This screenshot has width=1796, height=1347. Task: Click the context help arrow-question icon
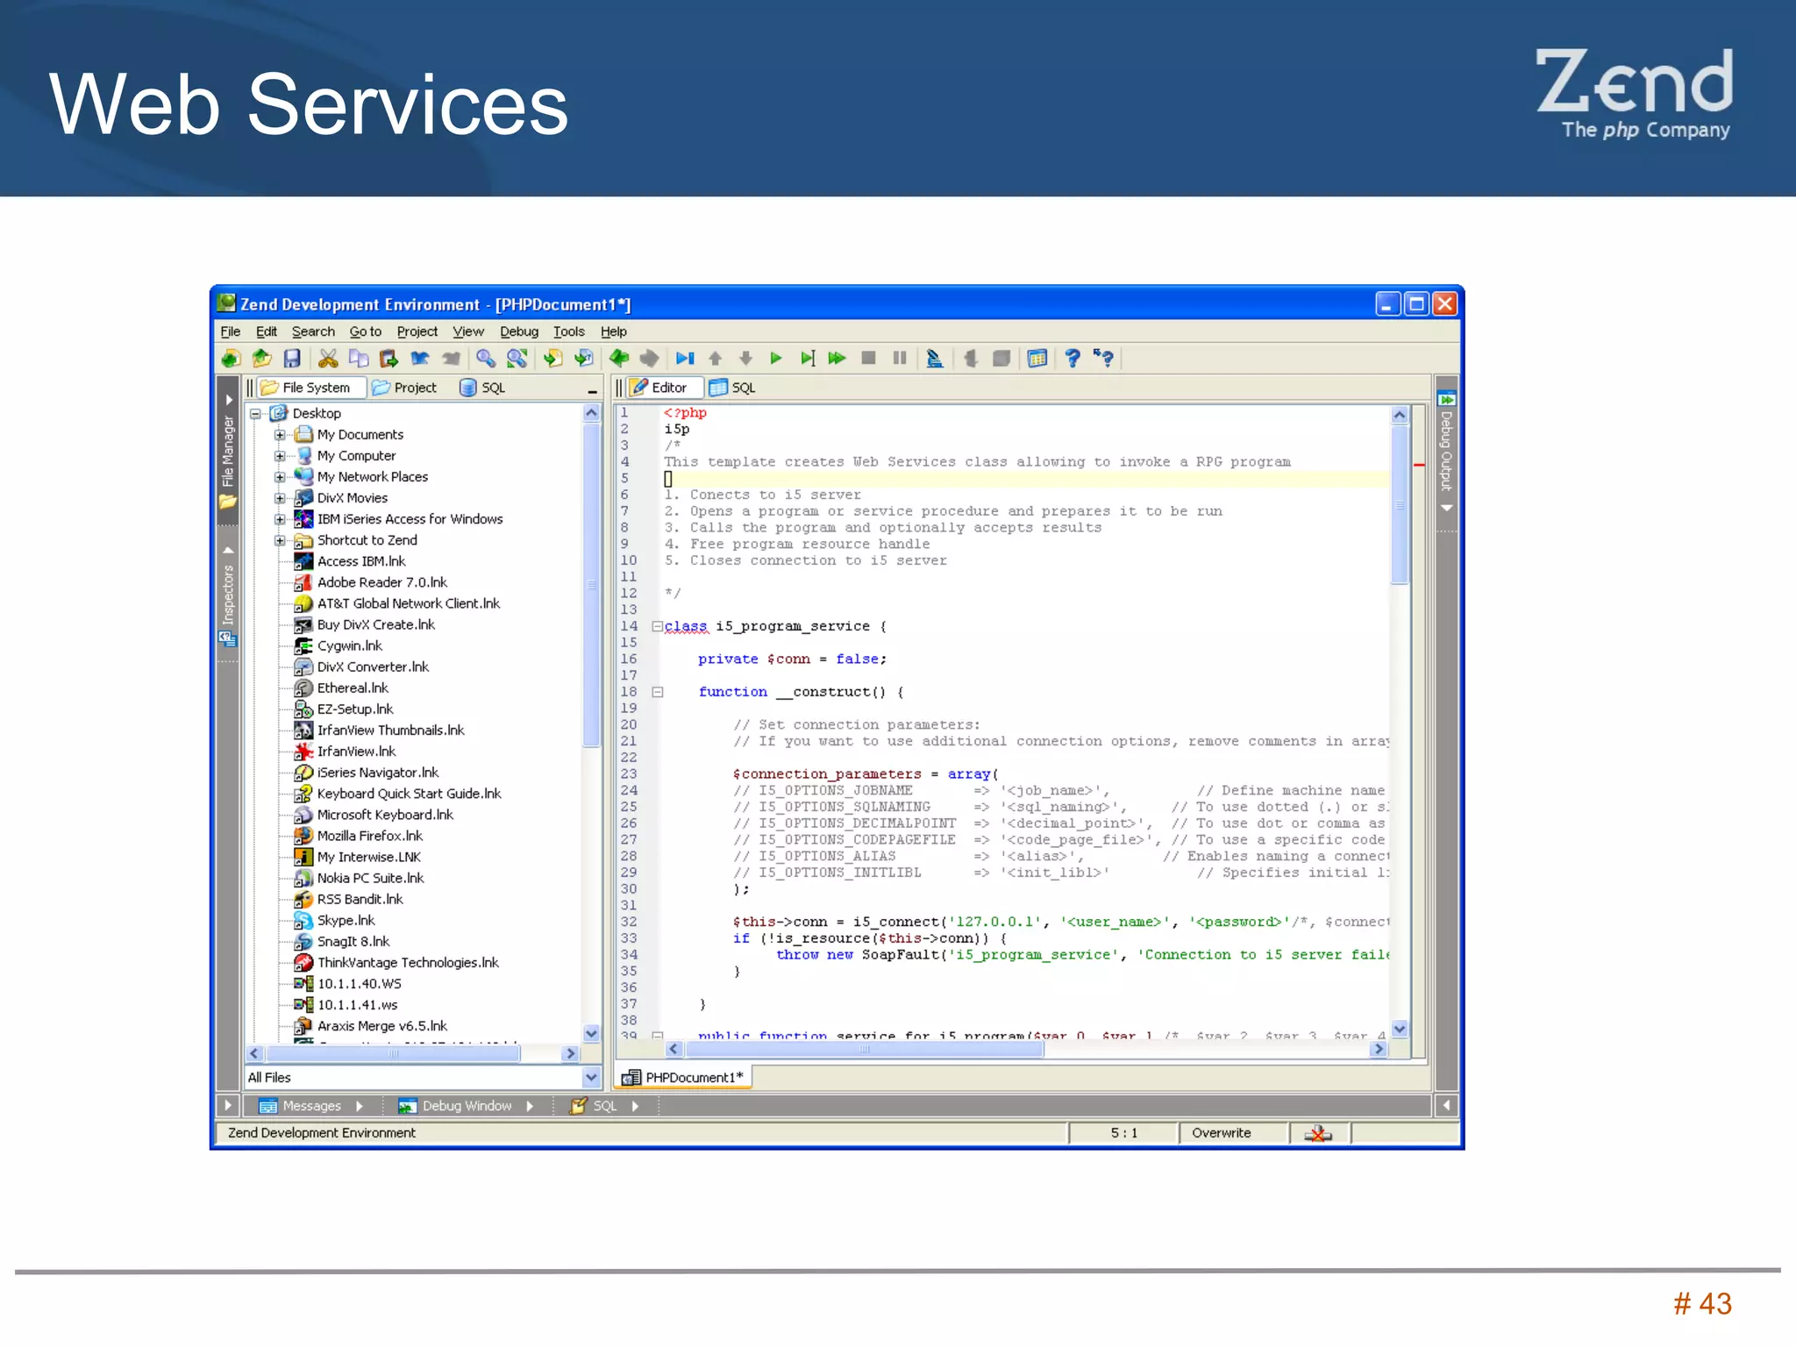coord(1103,358)
